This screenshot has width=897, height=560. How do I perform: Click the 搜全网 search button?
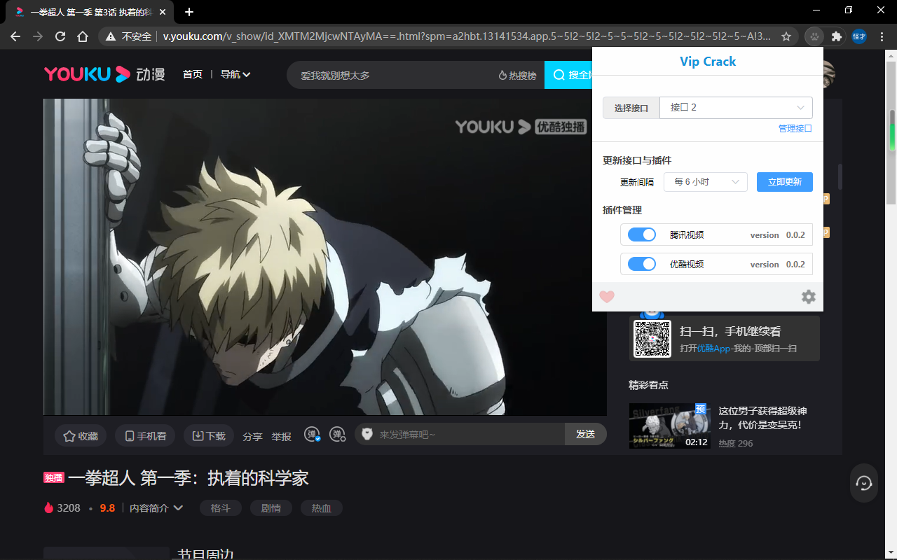(569, 75)
